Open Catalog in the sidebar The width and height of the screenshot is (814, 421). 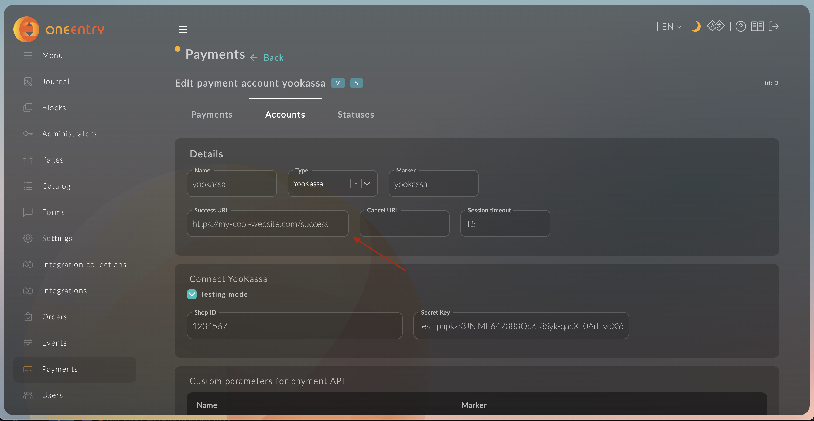[x=56, y=186]
